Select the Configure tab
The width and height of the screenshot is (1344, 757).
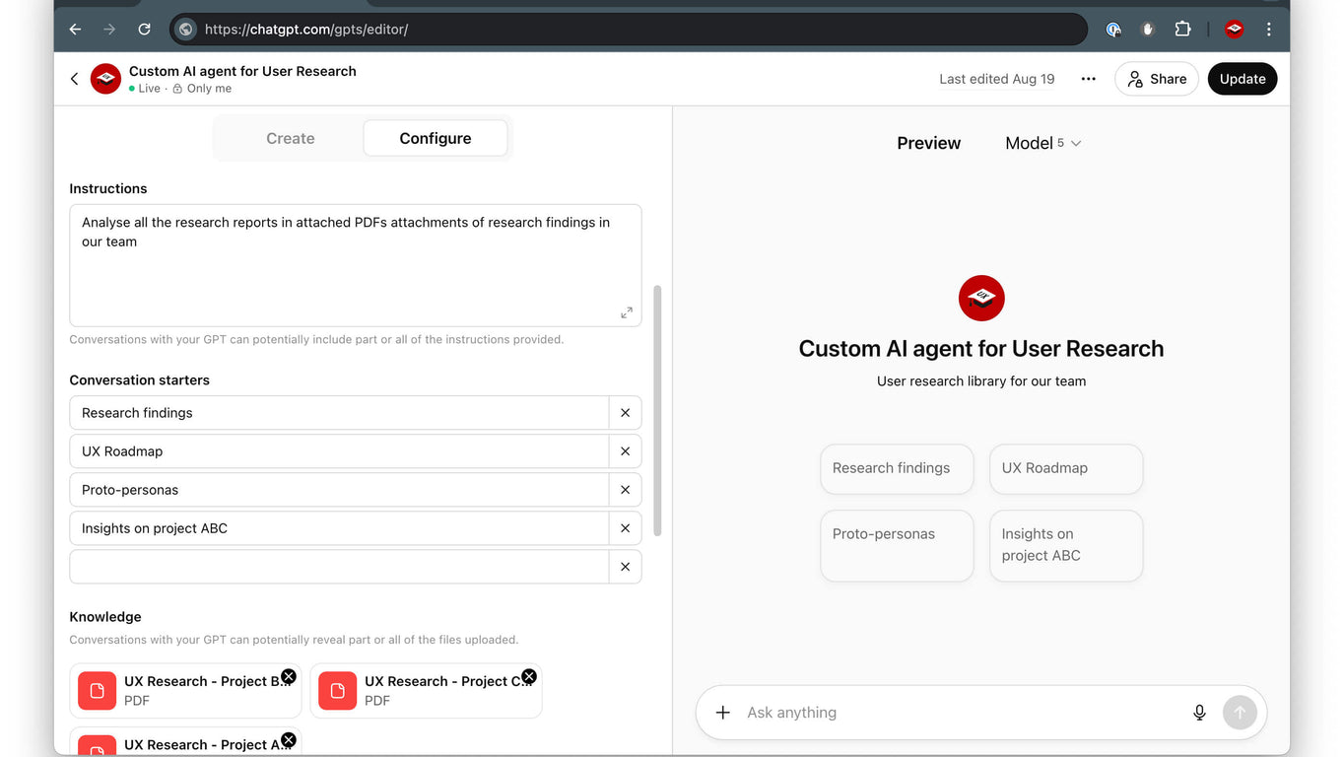click(x=435, y=138)
